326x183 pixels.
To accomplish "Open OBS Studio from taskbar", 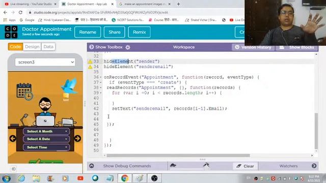I will click(x=154, y=178).
